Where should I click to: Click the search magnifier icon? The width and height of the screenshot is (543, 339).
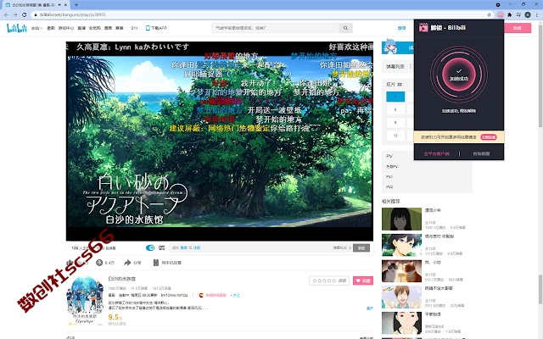coord(345,28)
